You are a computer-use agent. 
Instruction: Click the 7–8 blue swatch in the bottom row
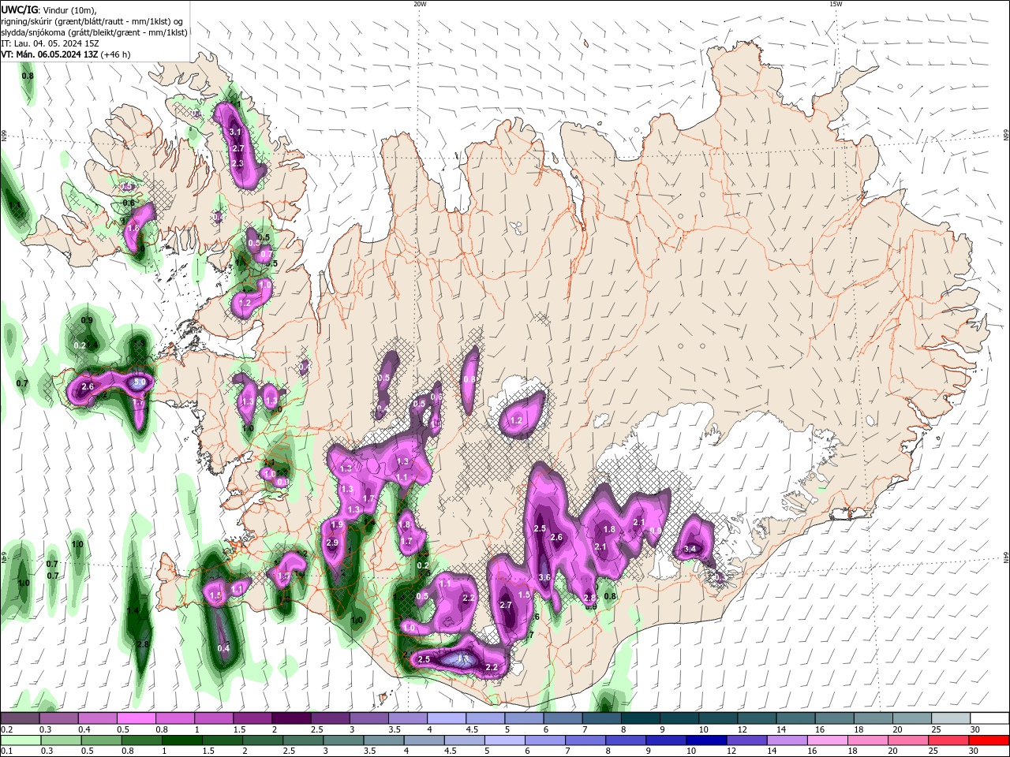[x=586, y=740]
